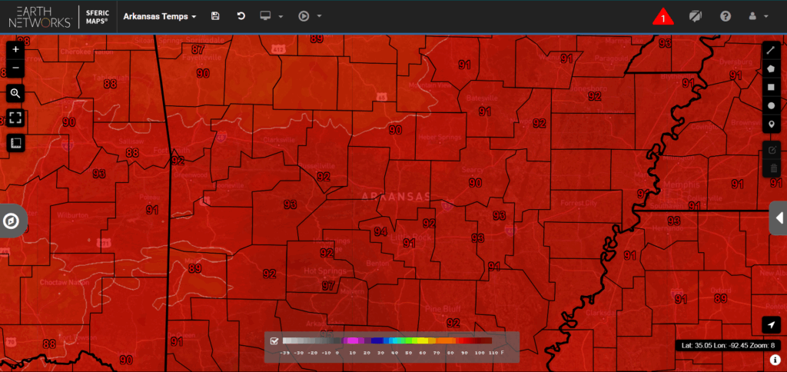Toggle the temperature legend checkbox
The image size is (787, 372).
pos(274,340)
